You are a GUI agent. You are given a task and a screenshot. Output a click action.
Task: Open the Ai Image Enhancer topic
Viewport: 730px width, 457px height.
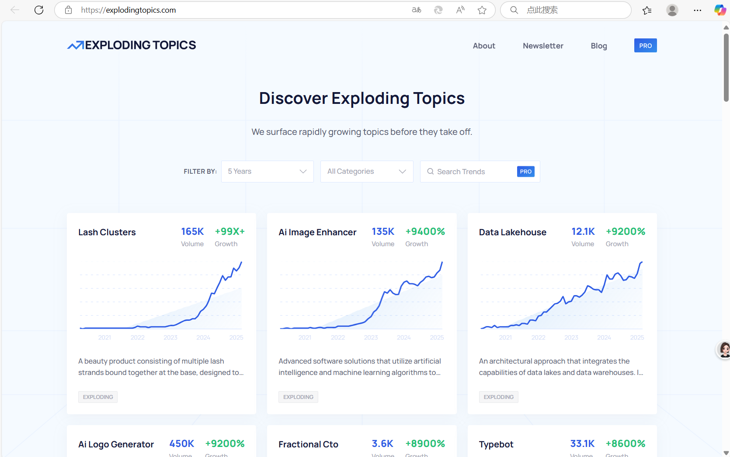tap(317, 232)
